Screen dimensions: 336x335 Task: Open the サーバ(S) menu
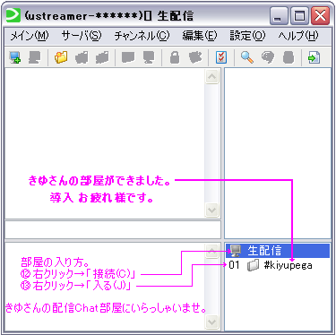82,36
